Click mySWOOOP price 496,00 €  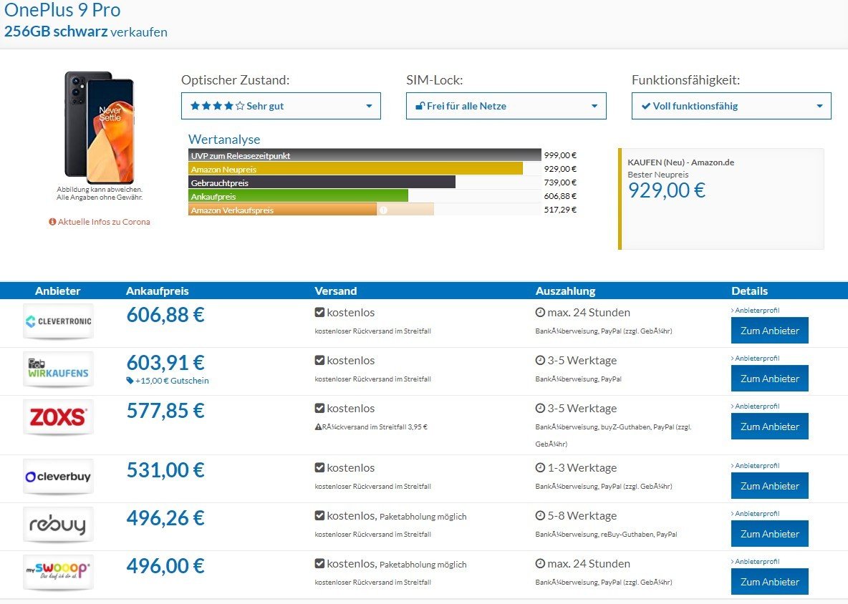point(165,565)
